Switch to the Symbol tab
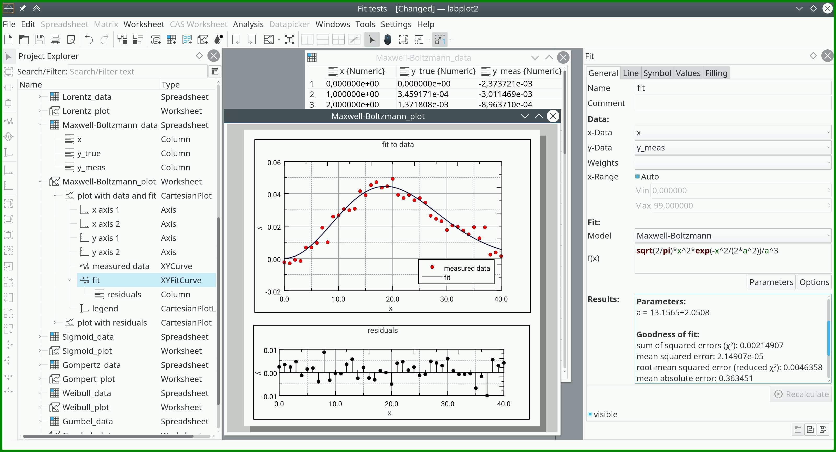 (657, 73)
